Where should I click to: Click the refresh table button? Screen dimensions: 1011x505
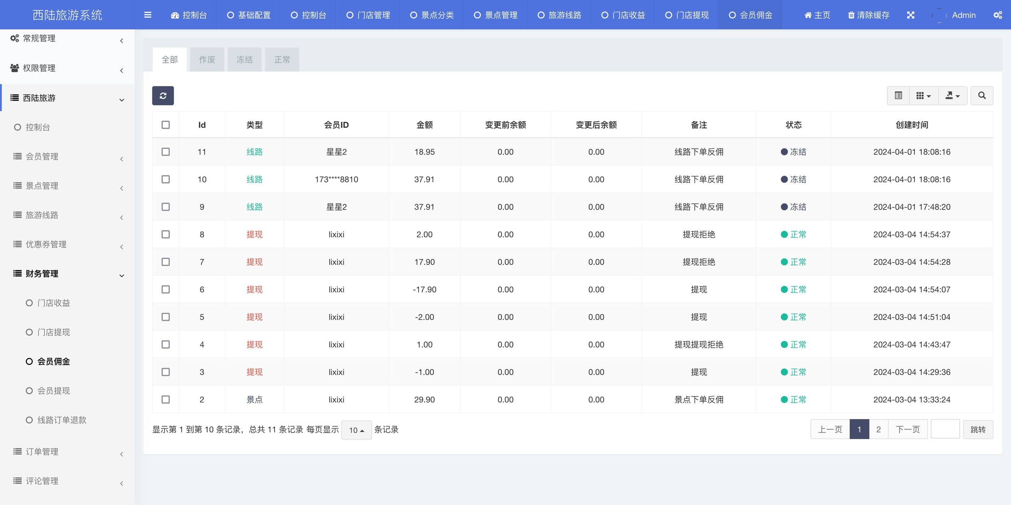tap(163, 95)
